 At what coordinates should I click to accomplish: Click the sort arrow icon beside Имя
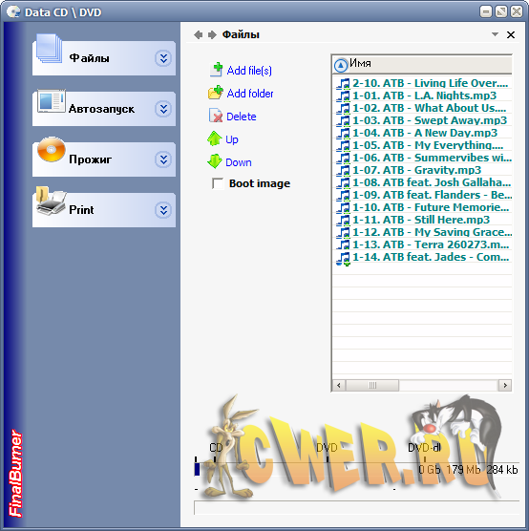pyautogui.click(x=341, y=65)
